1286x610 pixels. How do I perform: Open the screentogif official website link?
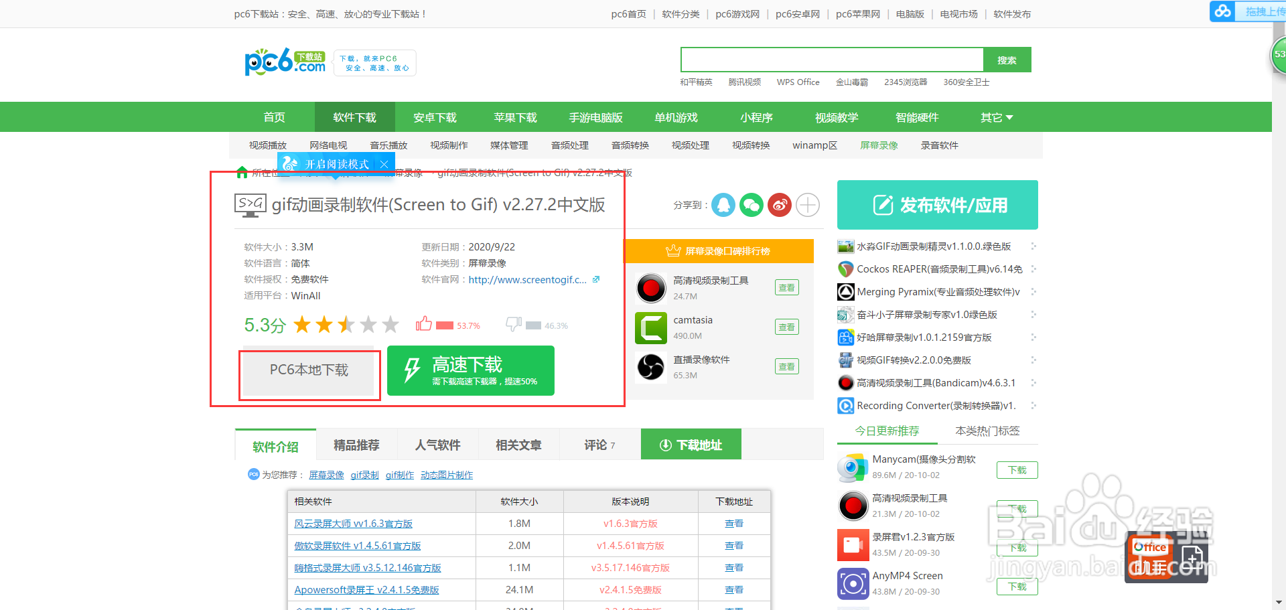pyautogui.click(x=528, y=279)
